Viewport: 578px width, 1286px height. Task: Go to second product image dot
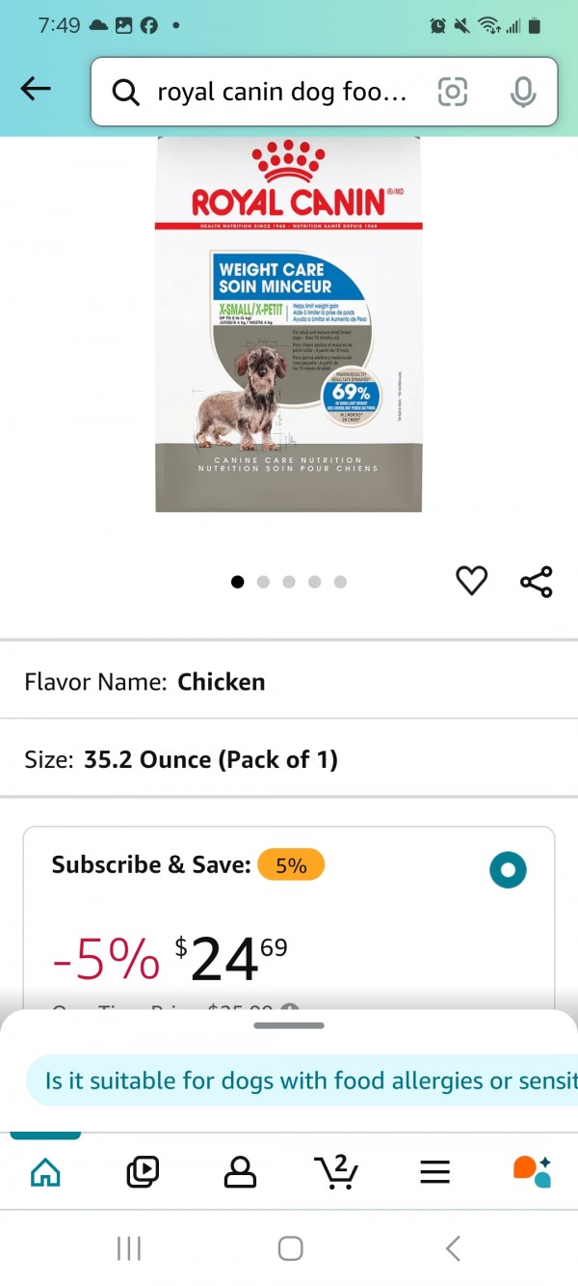(x=263, y=582)
